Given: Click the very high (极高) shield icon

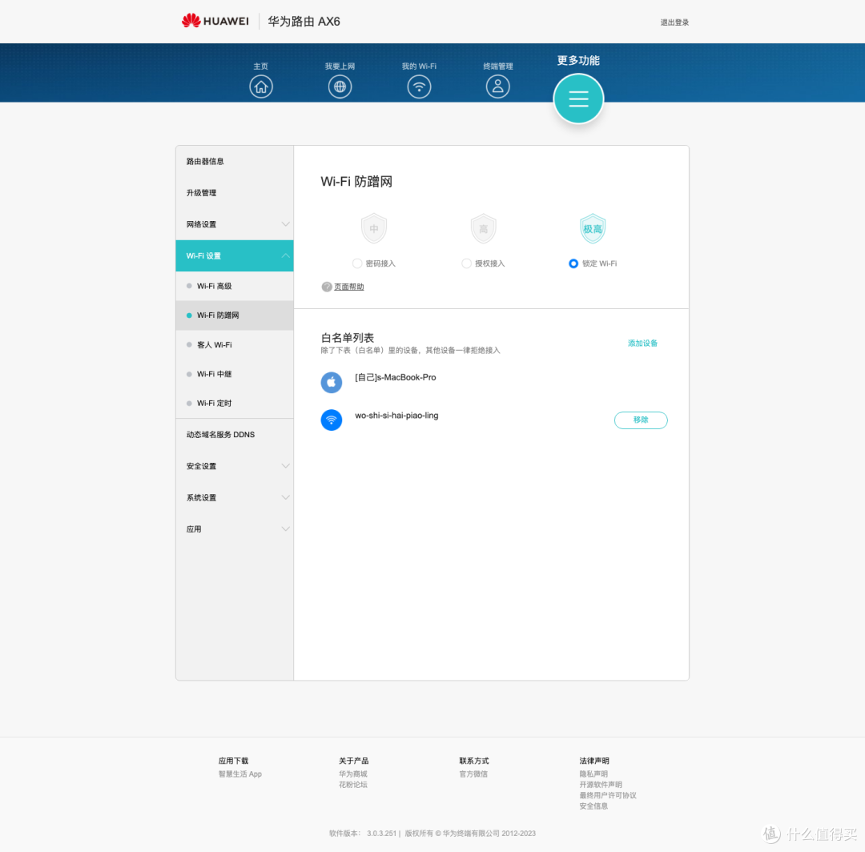Looking at the screenshot, I should click(x=593, y=228).
